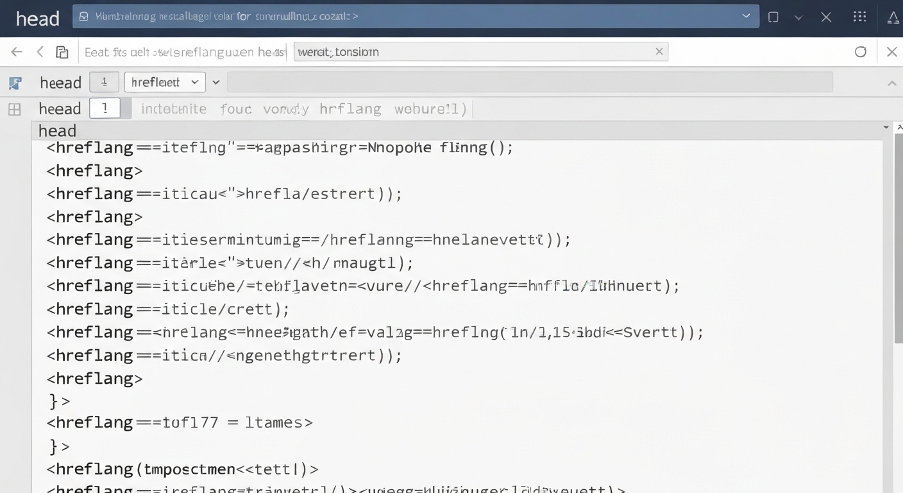903x493 pixels.
Task: Click the 'hrflang' word in the second head row
Action: 350,109
